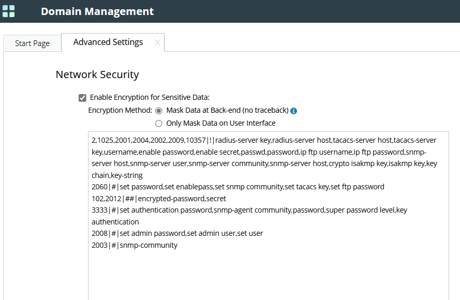Place cursor on the 'chain,key-string' line
This screenshot has width=460, height=300.
[x=117, y=175]
